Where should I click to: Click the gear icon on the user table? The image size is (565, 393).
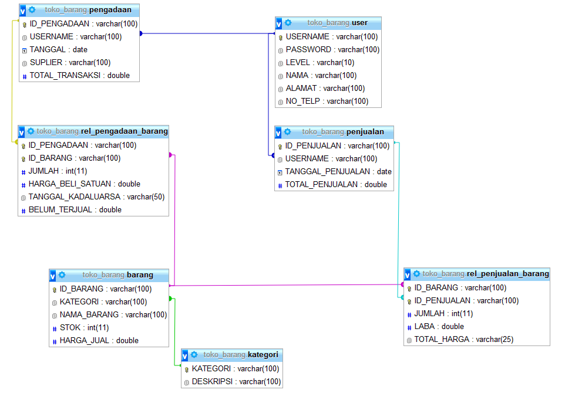click(x=289, y=23)
